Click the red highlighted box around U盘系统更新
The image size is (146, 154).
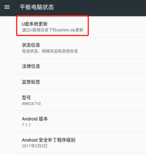(x=52, y=26)
